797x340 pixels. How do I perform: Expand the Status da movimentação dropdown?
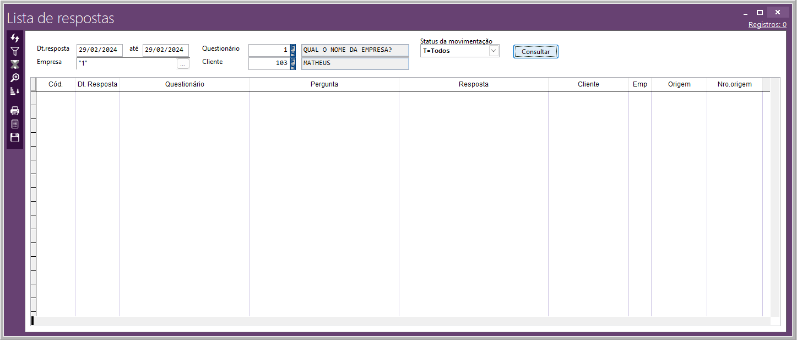(x=494, y=51)
